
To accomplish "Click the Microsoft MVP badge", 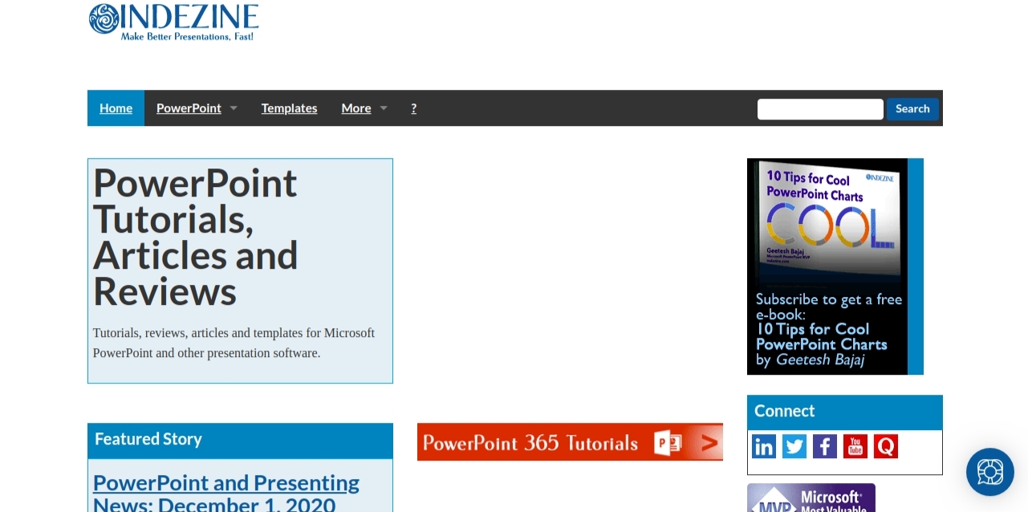I will (811, 498).
